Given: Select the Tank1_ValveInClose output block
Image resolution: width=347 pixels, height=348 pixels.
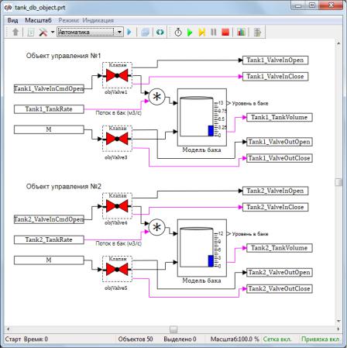Looking at the screenshot, I should pos(275,77).
